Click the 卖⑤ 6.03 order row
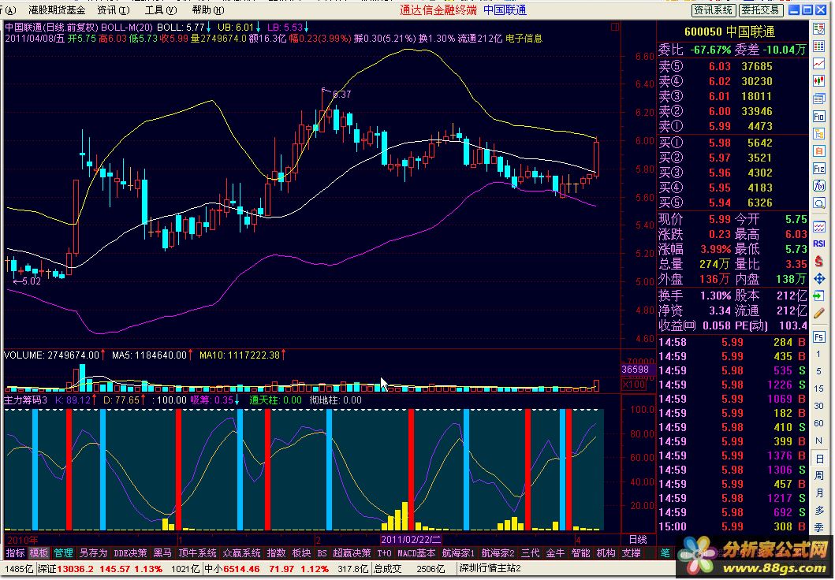This screenshot has width=835, height=580. [732, 66]
